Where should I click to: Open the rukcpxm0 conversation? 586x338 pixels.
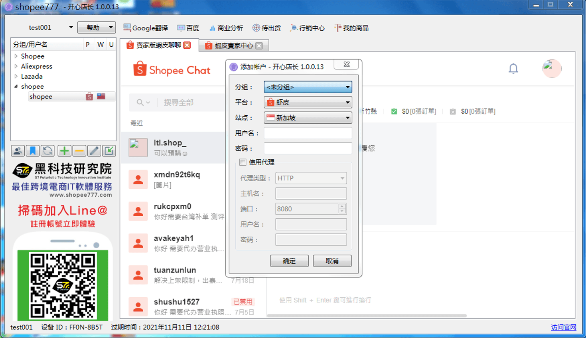[x=173, y=211]
